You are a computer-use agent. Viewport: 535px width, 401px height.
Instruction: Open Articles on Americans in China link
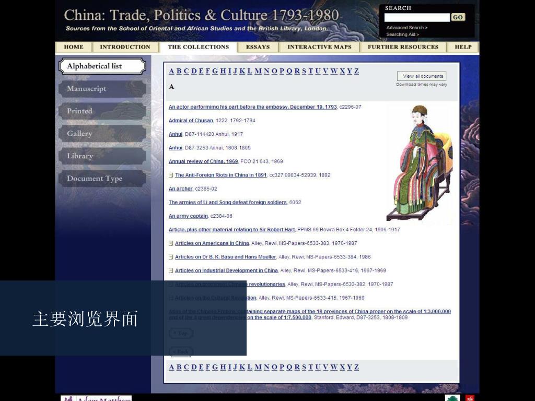[212, 243]
